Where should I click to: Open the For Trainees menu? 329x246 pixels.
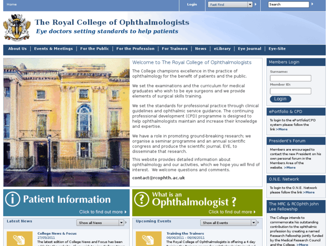(x=175, y=49)
